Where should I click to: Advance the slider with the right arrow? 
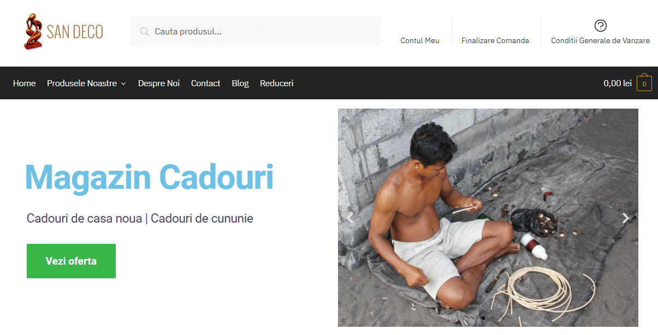click(x=626, y=218)
